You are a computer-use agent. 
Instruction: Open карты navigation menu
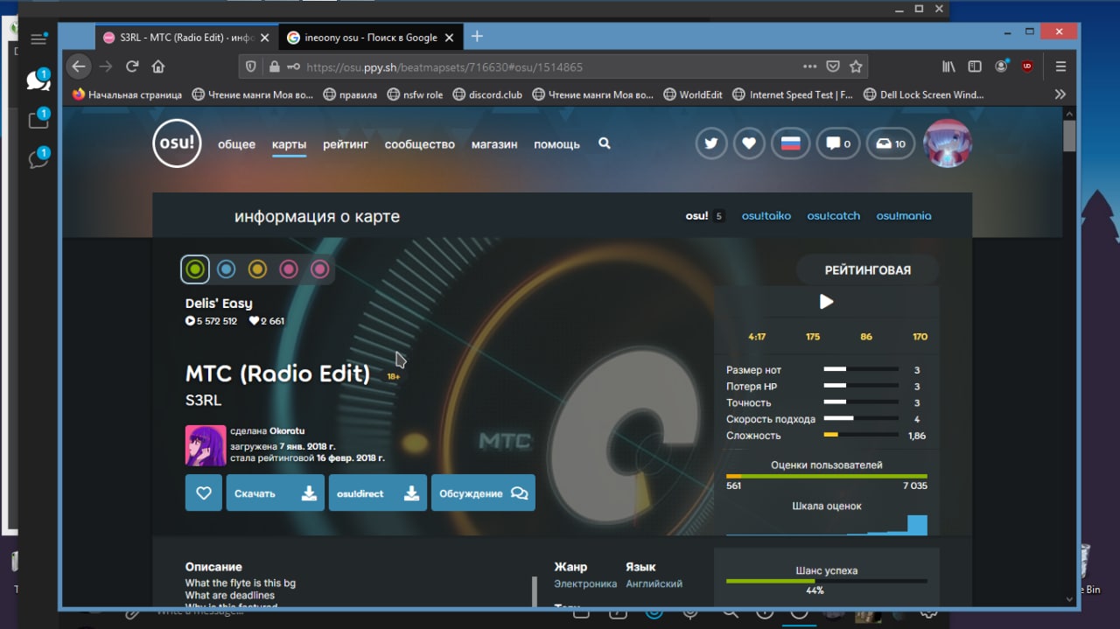pyautogui.click(x=289, y=144)
